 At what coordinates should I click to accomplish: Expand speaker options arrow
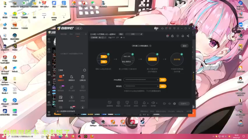pyautogui.click(x=157, y=103)
